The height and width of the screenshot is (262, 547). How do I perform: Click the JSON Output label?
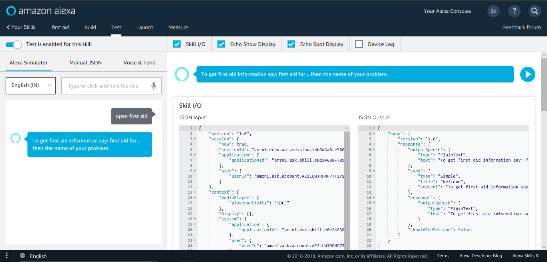pos(374,118)
